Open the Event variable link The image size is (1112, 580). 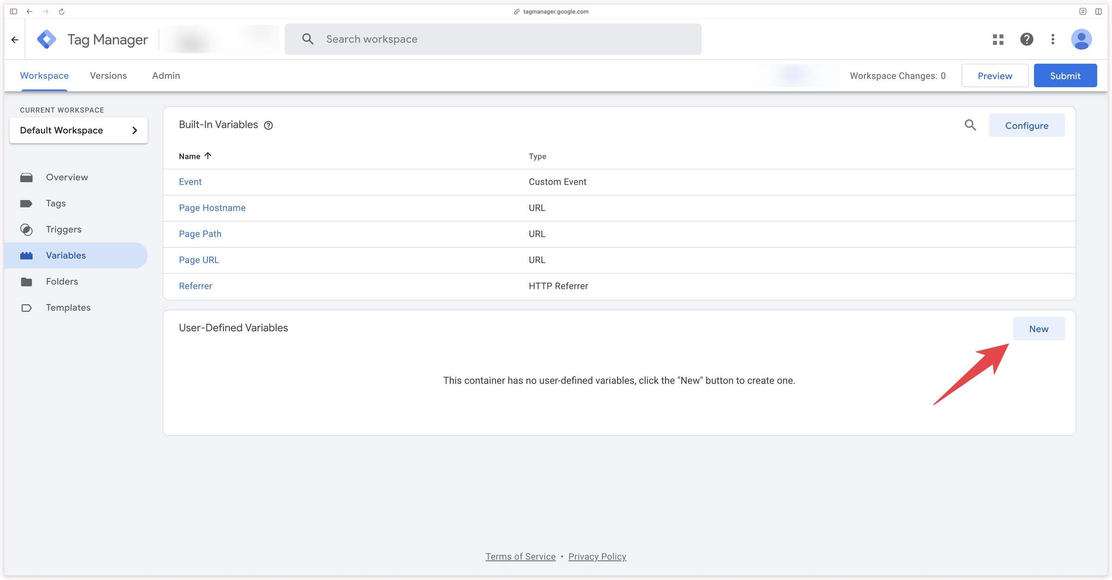click(x=190, y=182)
